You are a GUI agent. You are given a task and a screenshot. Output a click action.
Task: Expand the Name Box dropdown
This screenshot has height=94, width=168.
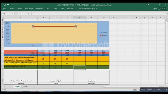click(13, 14)
